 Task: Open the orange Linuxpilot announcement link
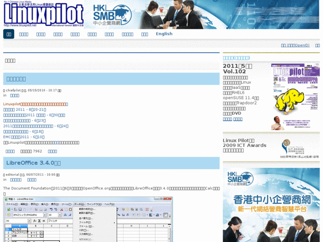point(36,104)
